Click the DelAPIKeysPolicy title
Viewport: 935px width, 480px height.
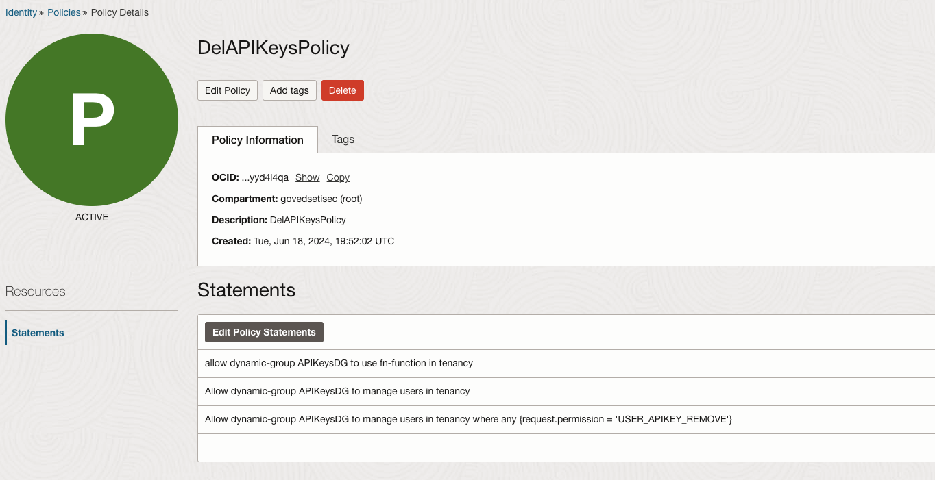(x=273, y=48)
